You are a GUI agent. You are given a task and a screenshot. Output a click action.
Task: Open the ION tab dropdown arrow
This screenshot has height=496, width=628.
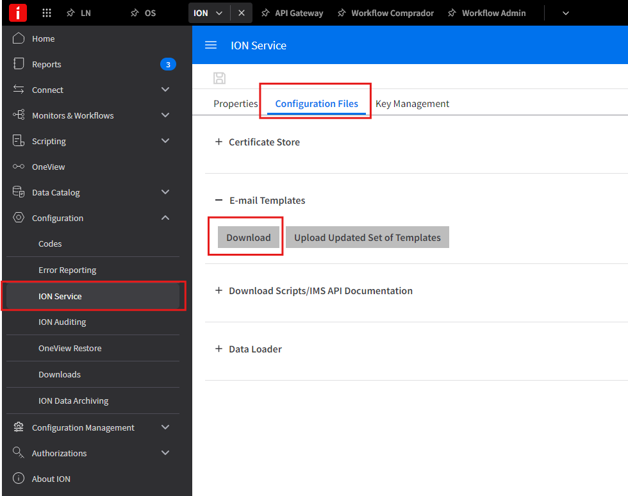pos(219,13)
